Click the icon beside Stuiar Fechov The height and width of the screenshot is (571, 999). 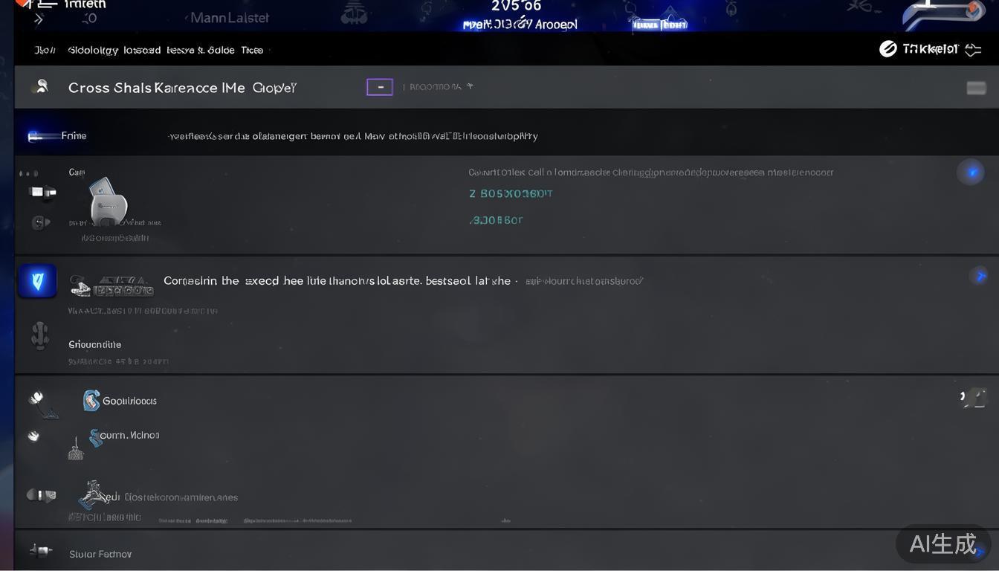[40, 551]
